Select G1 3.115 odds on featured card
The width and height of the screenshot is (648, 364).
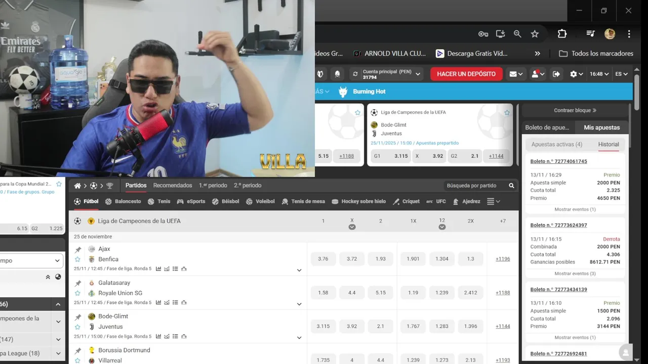pos(390,156)
